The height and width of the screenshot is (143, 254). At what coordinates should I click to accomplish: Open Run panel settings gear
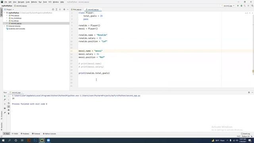pyautogui.click(x=249, y=93)
